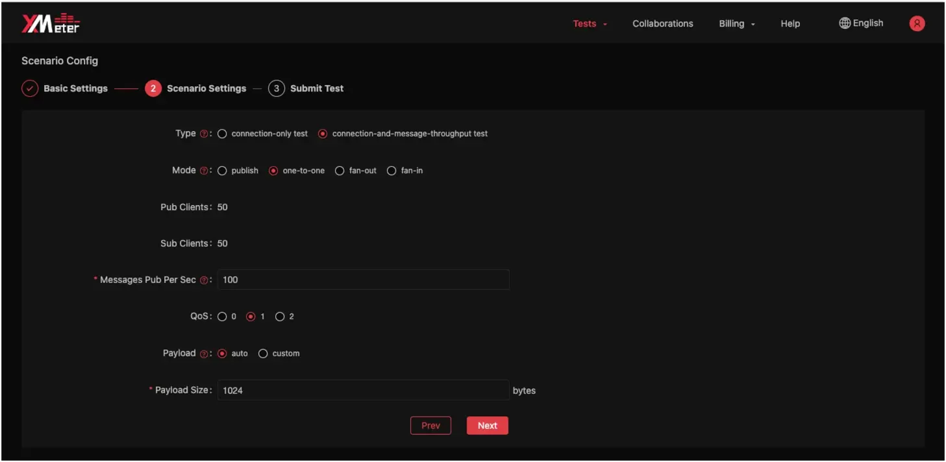Image resolution: width=946 pixels, height=462 pixels.
Task: Click help icon beside Messages Pub Per Sec
Action: coord(204,280)
